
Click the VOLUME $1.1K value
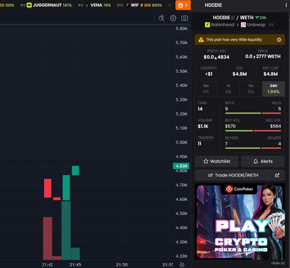click(203, 126)
